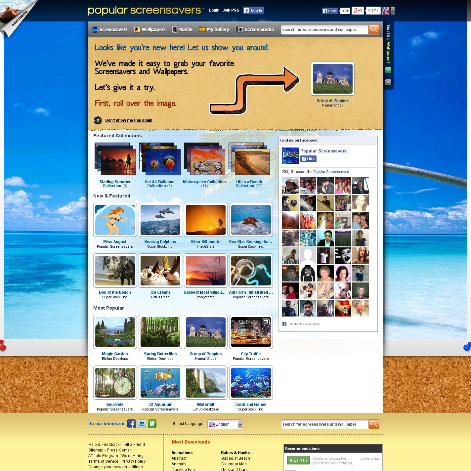Screen dimensions: 471x471
Task: Select the Squirrels clock thumbnail
Action: [115, 383]
